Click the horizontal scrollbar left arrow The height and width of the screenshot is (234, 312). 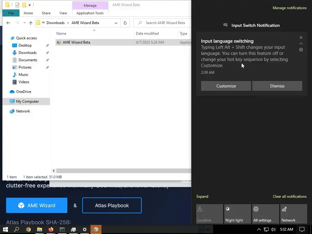54,171
